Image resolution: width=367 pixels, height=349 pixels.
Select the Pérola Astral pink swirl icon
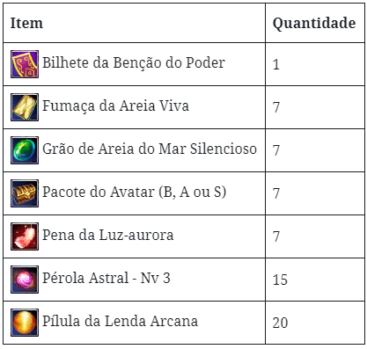pos(25,280)
